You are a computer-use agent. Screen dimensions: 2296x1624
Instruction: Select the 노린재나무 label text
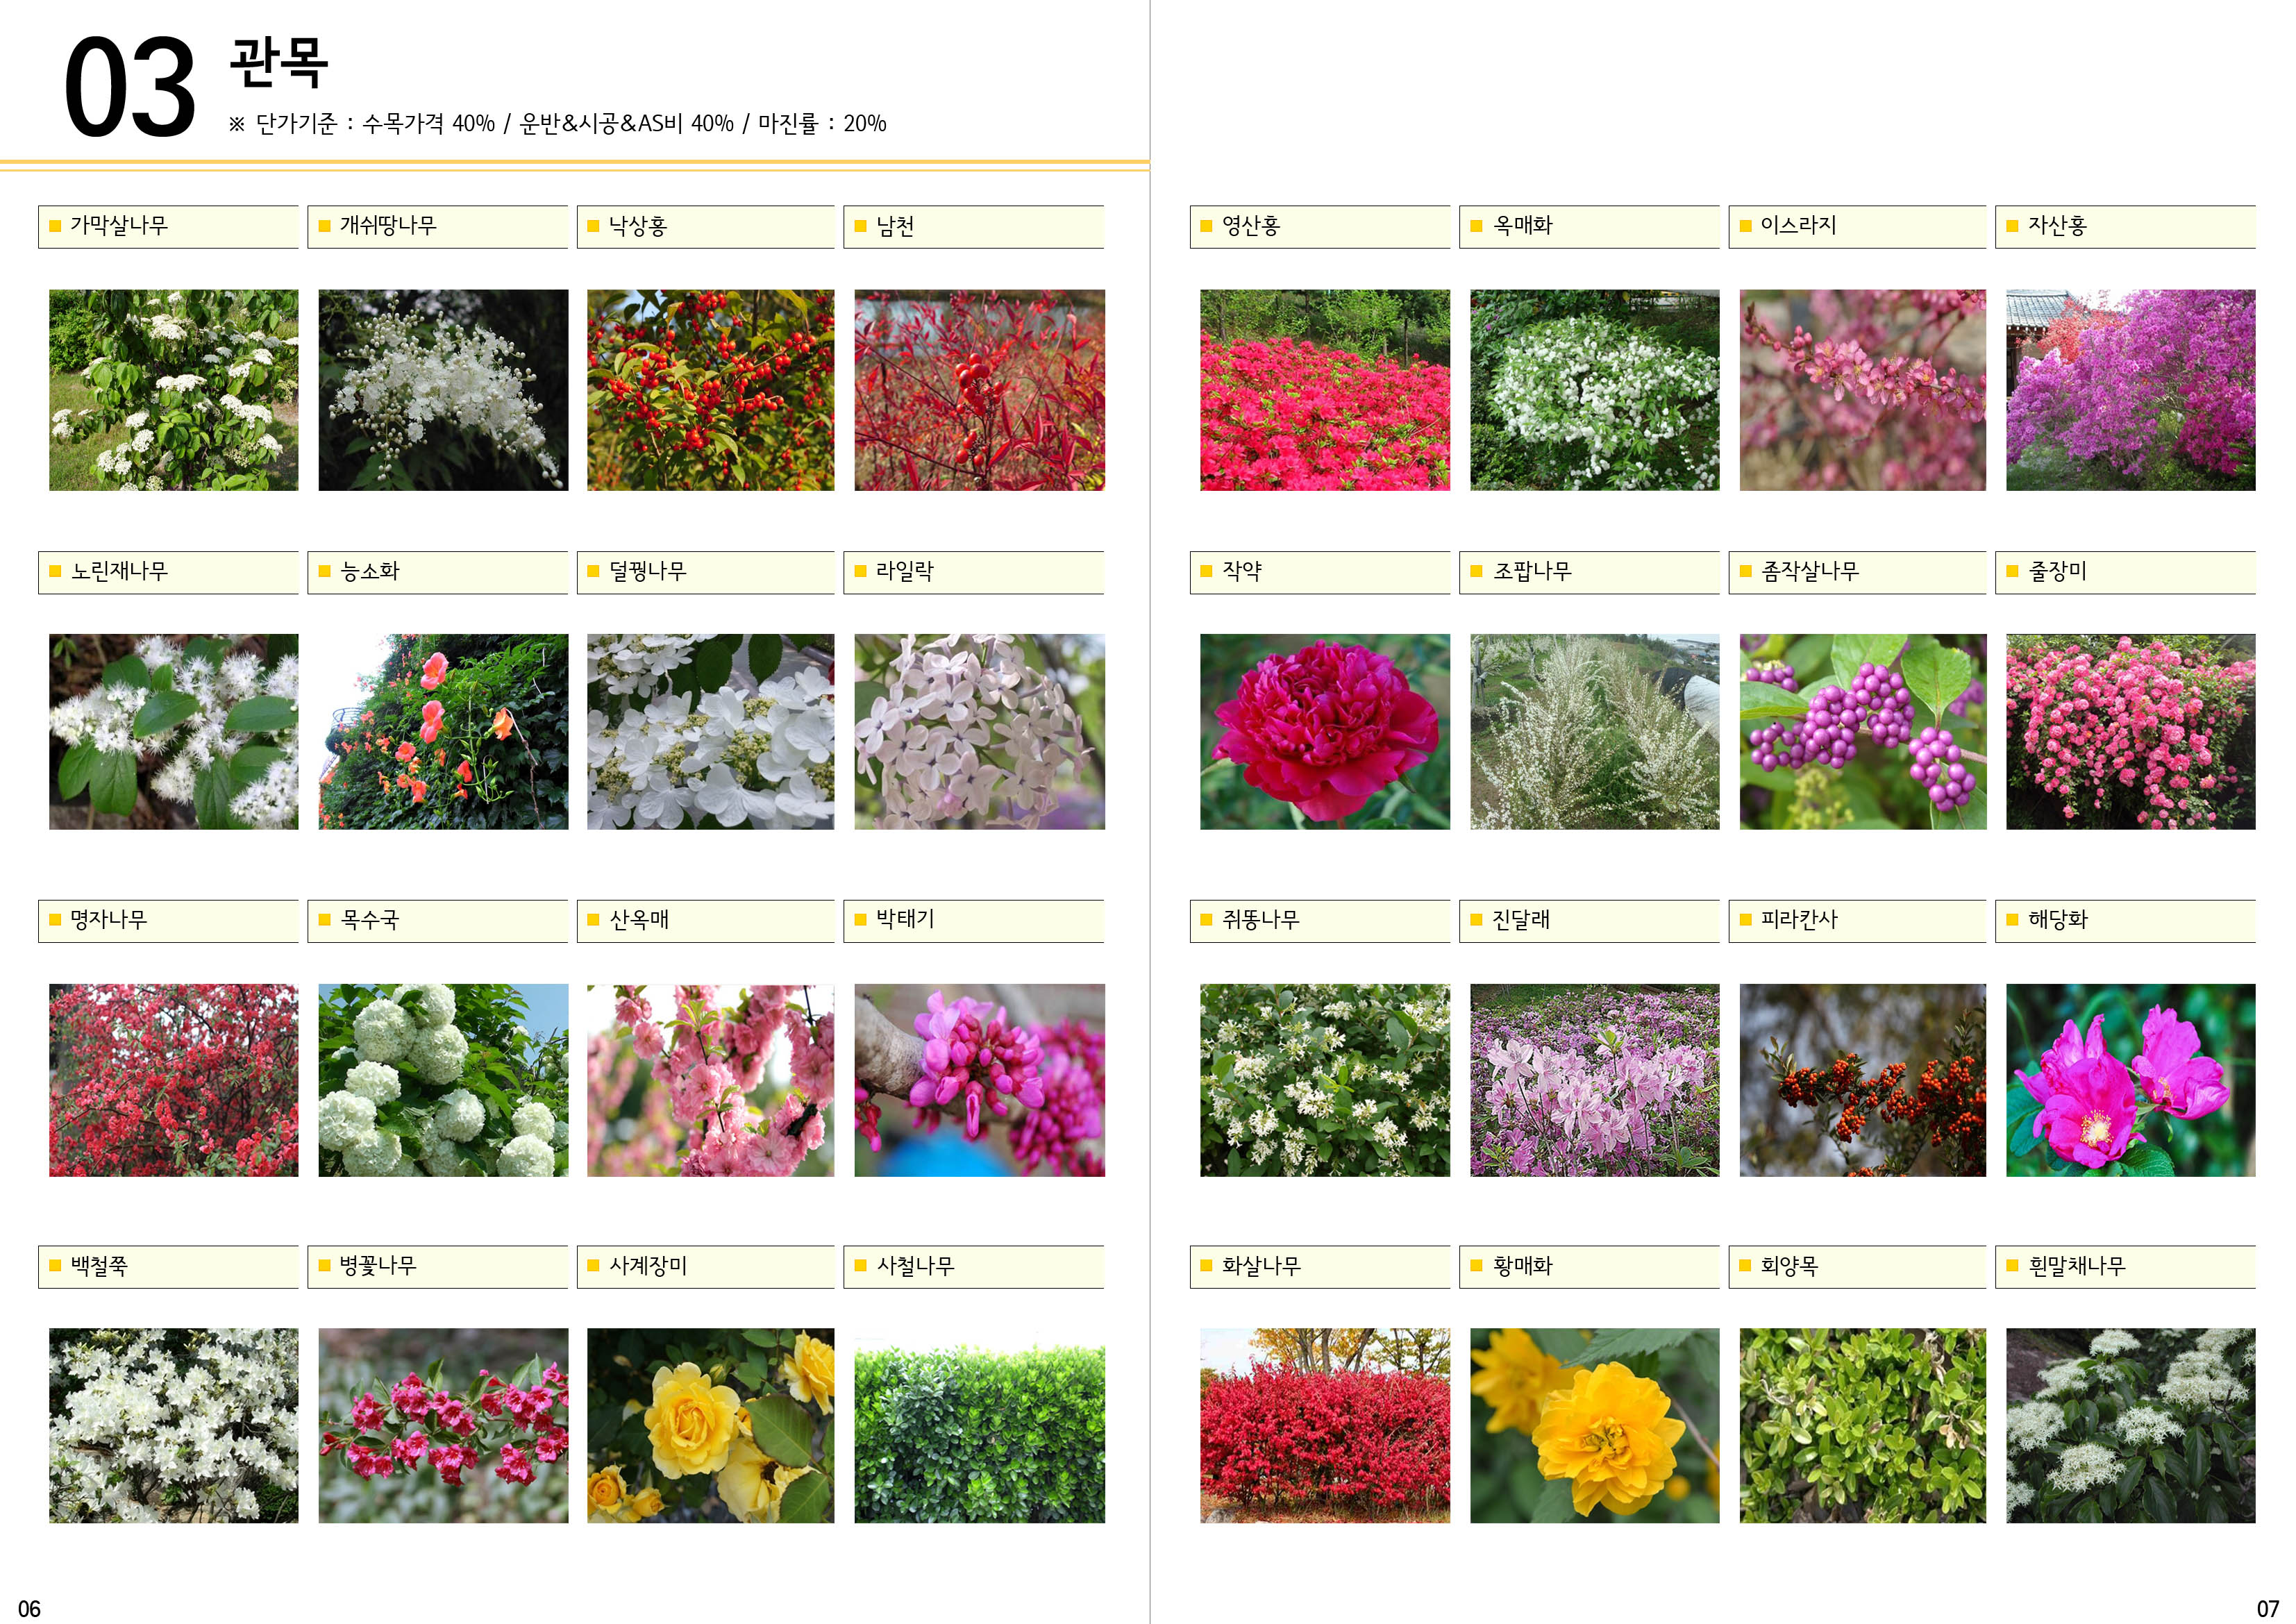[x=119, y=571]
